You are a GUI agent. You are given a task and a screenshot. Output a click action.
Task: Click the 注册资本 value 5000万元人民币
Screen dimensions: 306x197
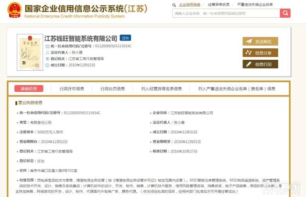[50, 132]
